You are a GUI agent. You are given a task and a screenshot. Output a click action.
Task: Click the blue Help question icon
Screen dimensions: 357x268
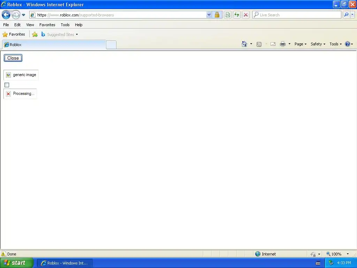[348, 44]
